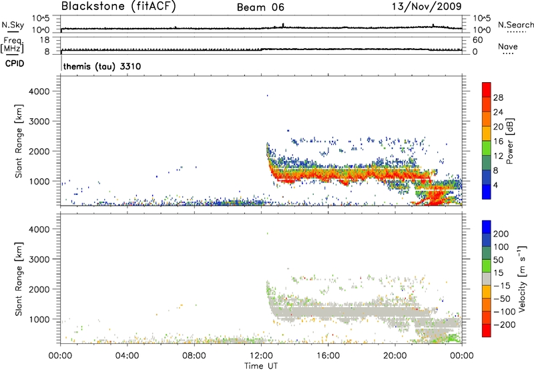
Task: Pick the blue bottom segment of Power color bar
Action: click(x=487, y=192)
